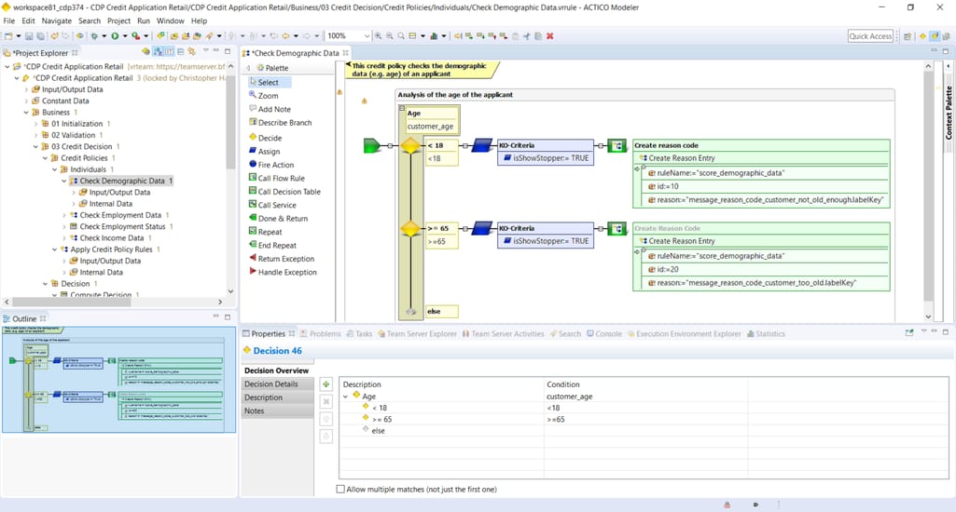Image resolution: width=956 pixels, height=512 pixels.
Task: Click the diagram editor vertical scrollbar
Action: [929, 187]
